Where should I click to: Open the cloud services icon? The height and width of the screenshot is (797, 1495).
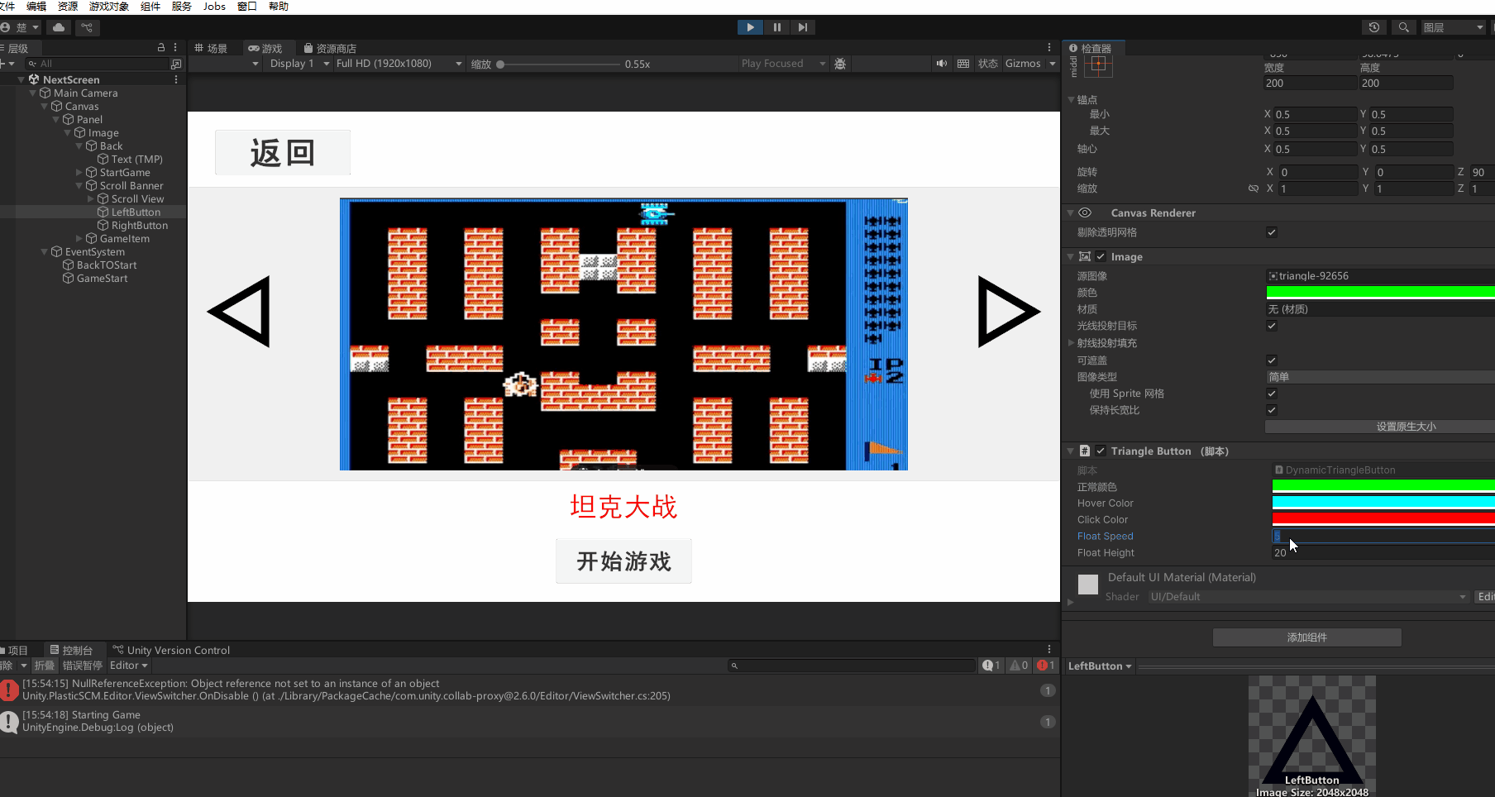[59, 27]
